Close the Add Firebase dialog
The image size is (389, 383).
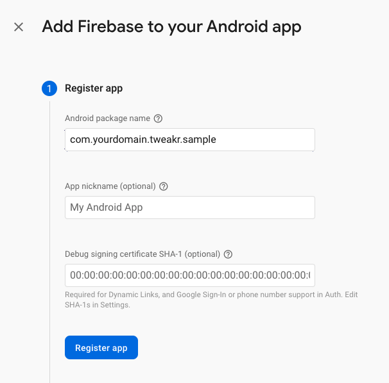[x=19, y=27]
